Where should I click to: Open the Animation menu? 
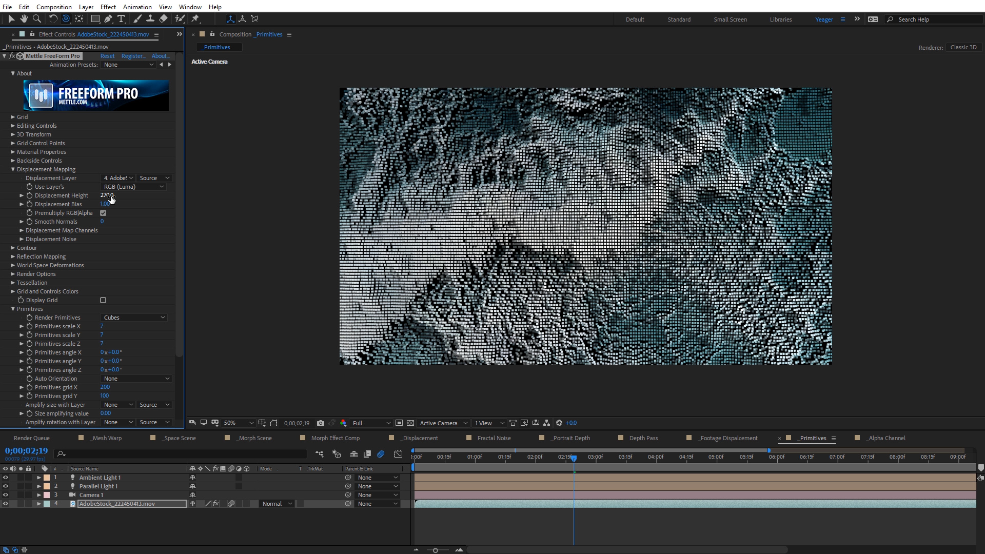click(x=137, y=7)
